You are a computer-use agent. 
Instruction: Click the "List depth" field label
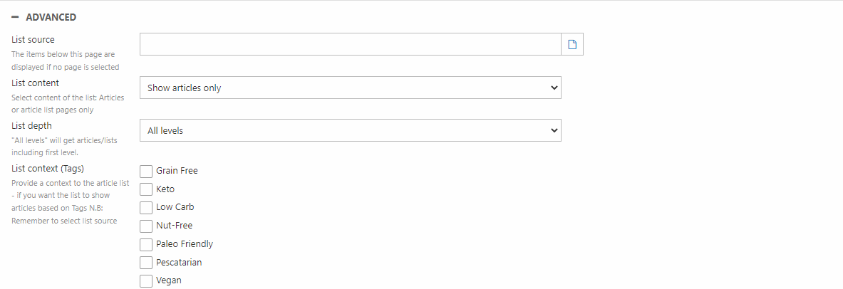pyautogui.click(x=31, y=126)
